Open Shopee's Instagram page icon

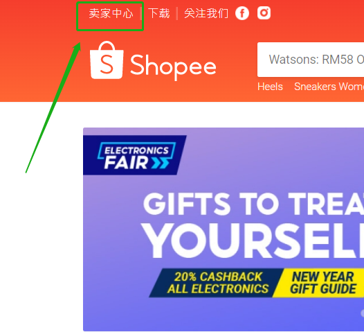tap(264, 12)
